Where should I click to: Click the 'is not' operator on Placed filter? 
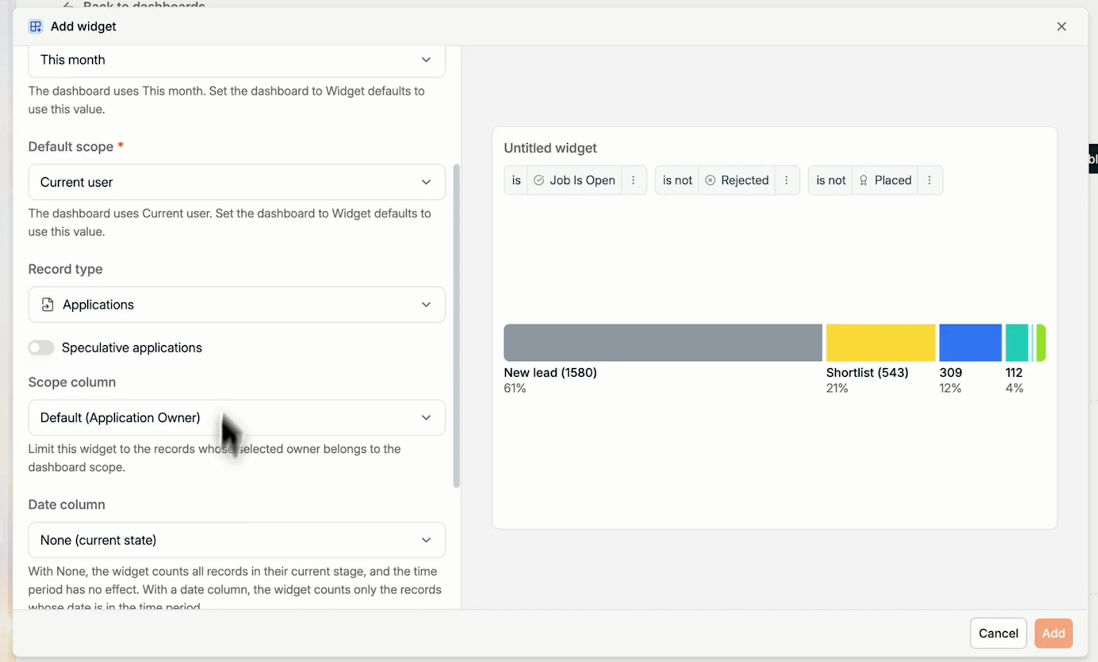(x=831, y=180)
